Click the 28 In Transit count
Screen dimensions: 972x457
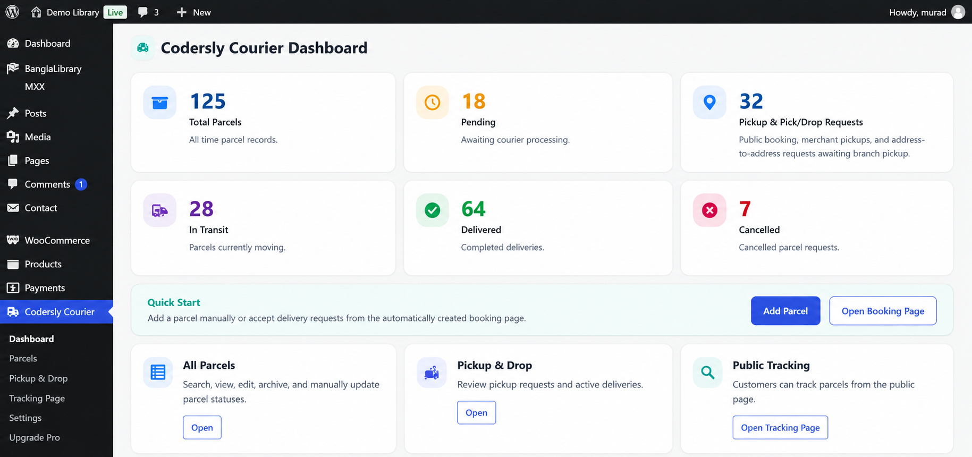[201, 209]
